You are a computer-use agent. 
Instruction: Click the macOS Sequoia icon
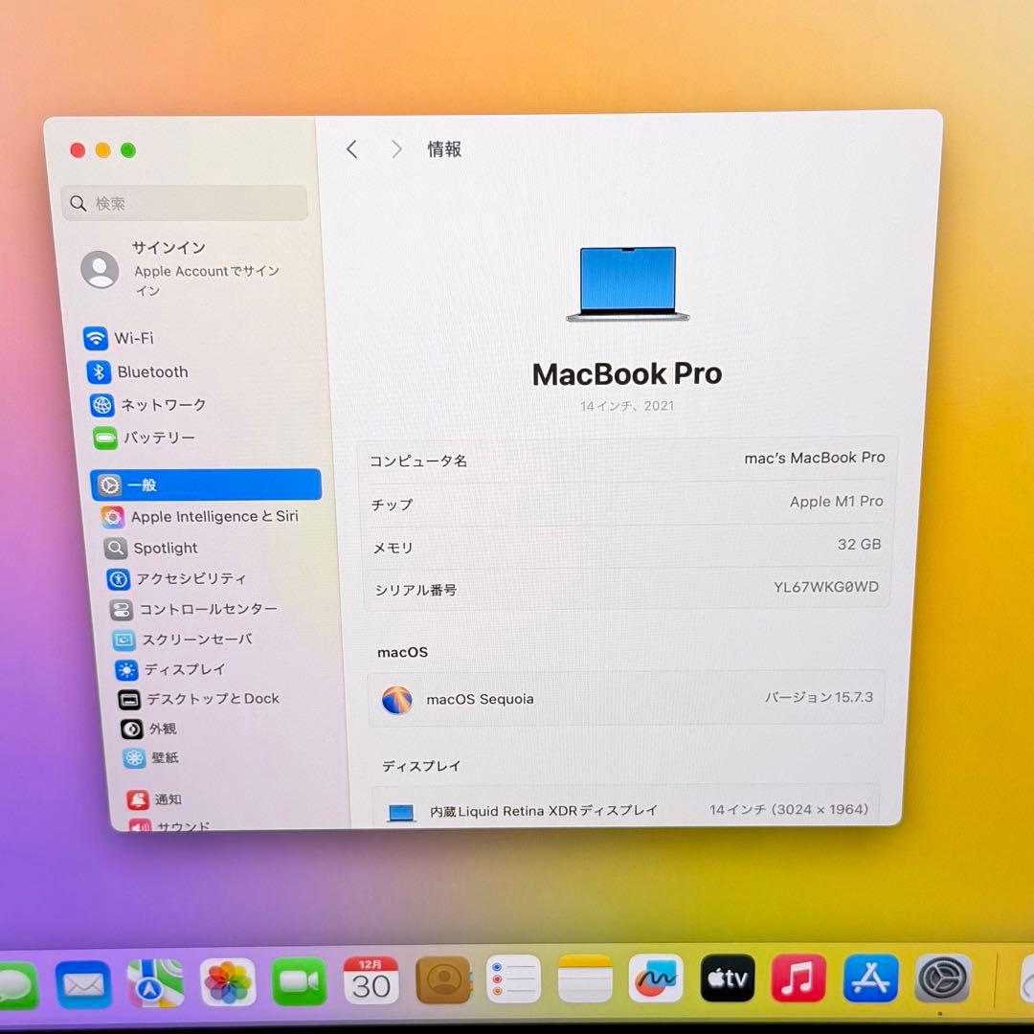tap(397, 700)
